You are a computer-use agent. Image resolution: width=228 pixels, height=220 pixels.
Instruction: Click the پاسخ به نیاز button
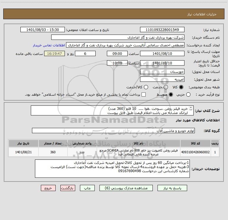pos(172,188)
